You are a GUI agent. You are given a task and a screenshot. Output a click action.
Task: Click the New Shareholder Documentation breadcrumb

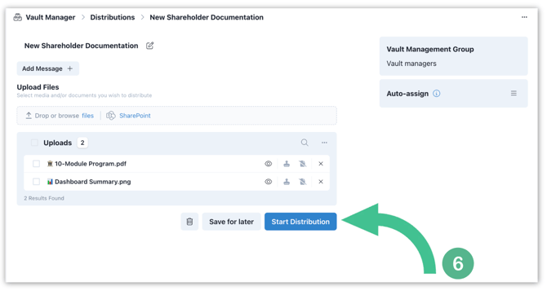pyautogui.click(x=207, y=17)
